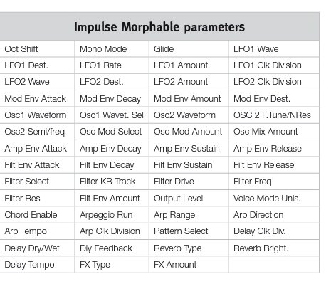This screenshot has height=284, width=331.
Task: Select the LFO1 Wave cell
Action: [x=274, y=49]
